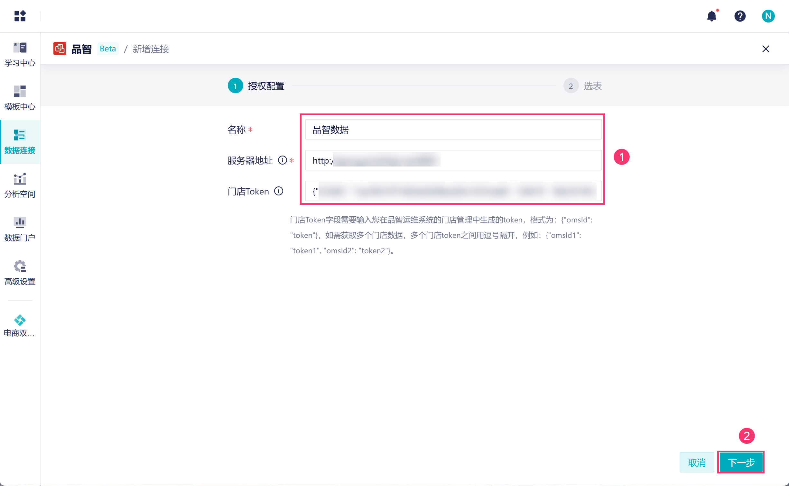The width and height of the screenshot is (789, 486).
Task: Click the 名称 field label
Action: pyautogui.click(x=237, y=130)
